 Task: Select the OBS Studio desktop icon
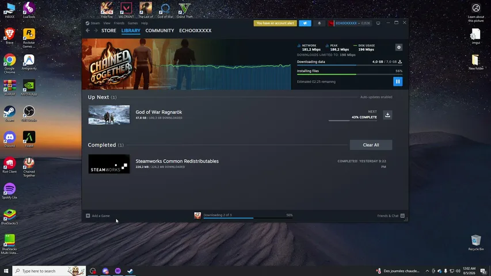click(x=29, y=114)
